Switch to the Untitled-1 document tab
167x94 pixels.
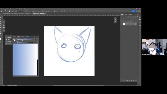[39, 14]
